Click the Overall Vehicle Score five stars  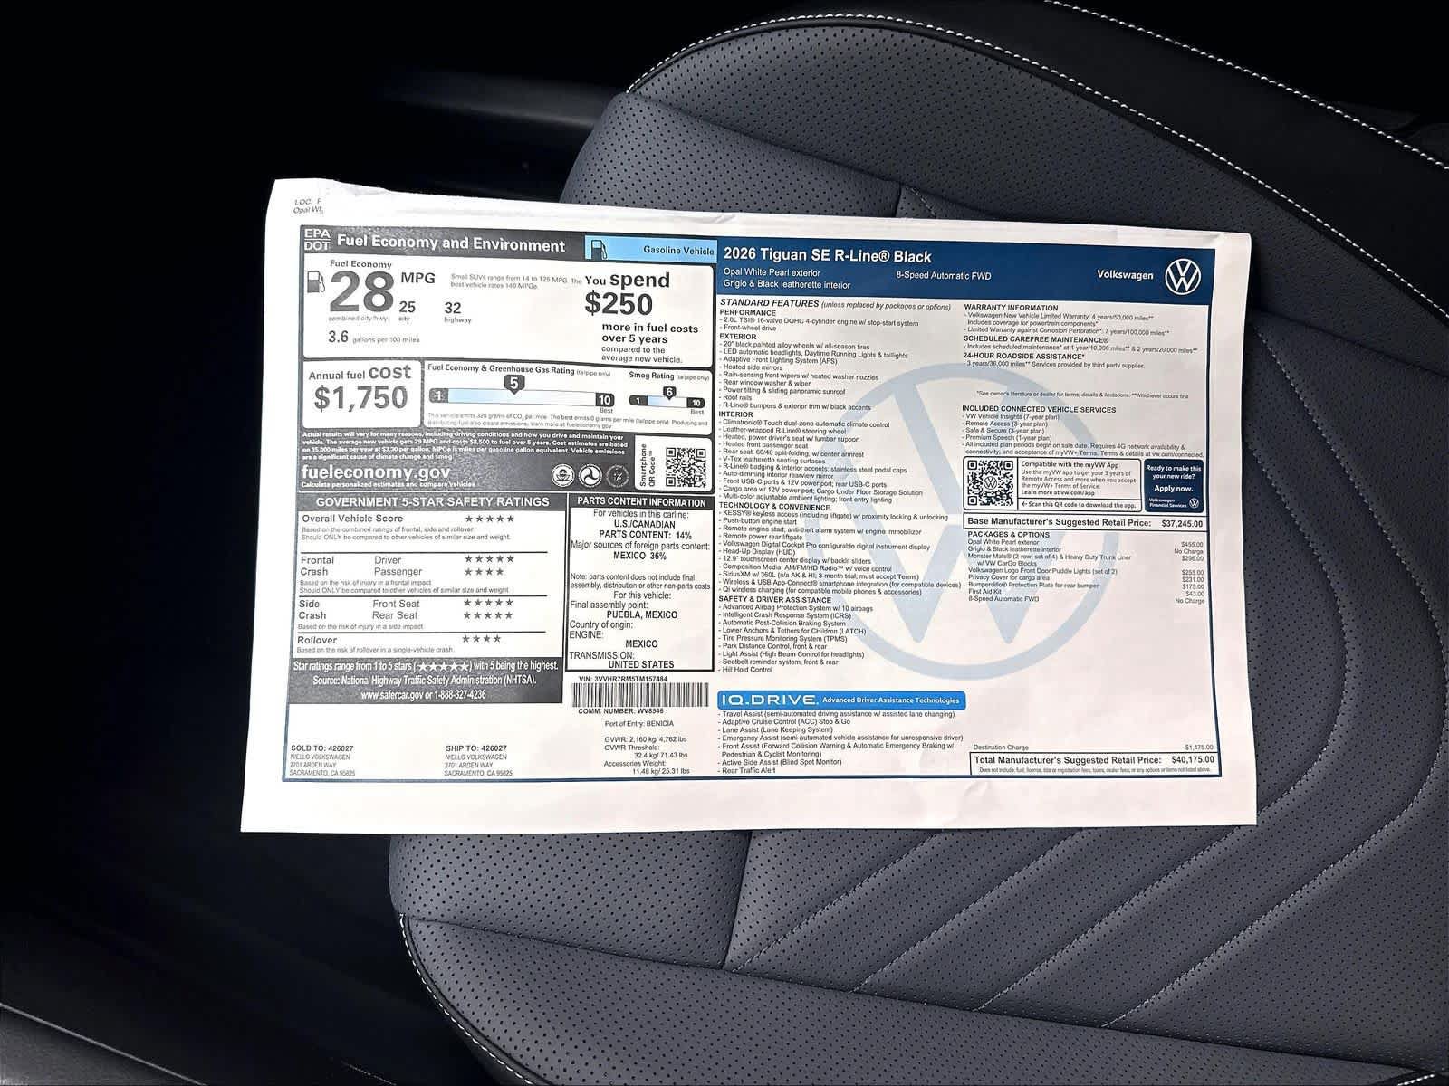(x=490, y=519)
